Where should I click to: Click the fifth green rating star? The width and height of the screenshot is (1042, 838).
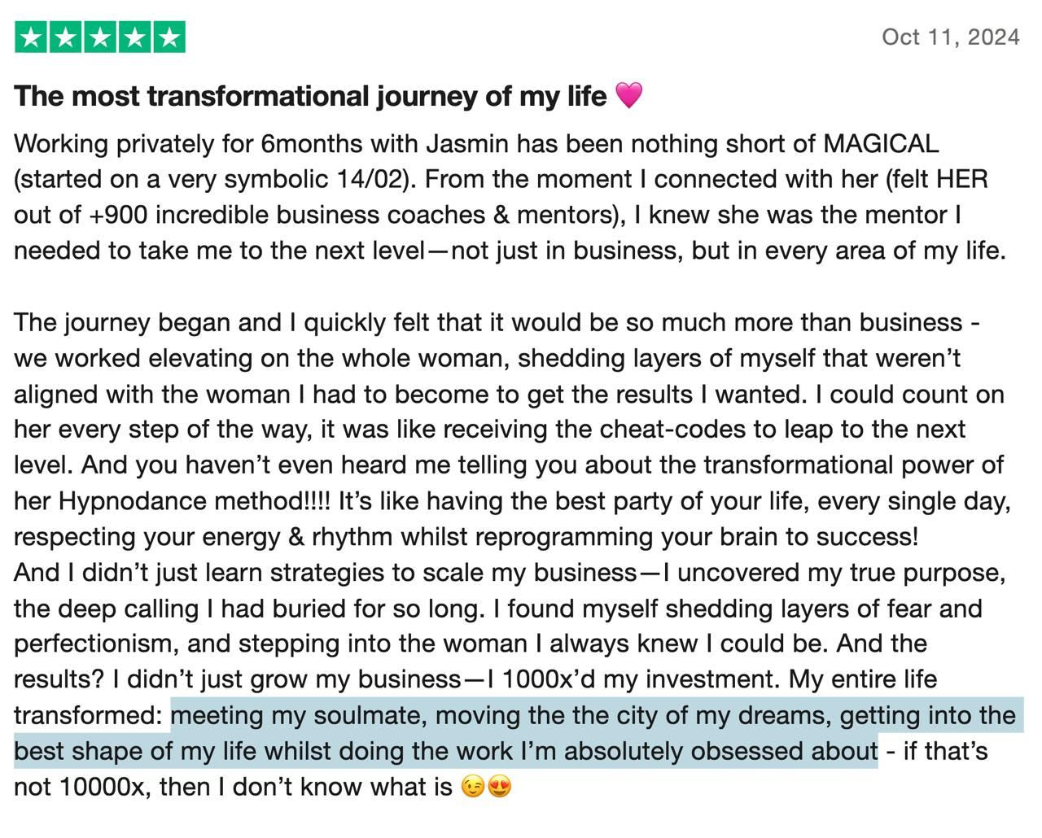tap(169, 37)
